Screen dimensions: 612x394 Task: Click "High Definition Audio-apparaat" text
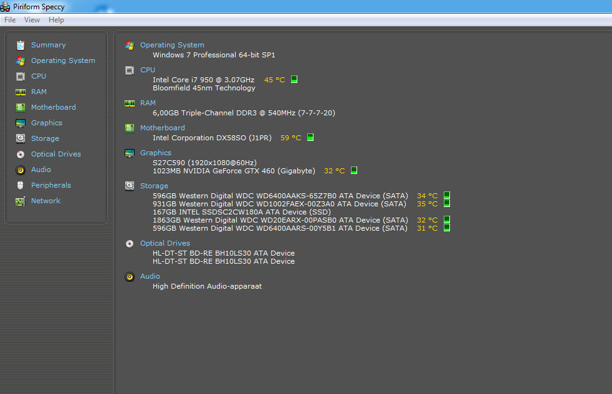pyautogui.click(x=208, y=286)
